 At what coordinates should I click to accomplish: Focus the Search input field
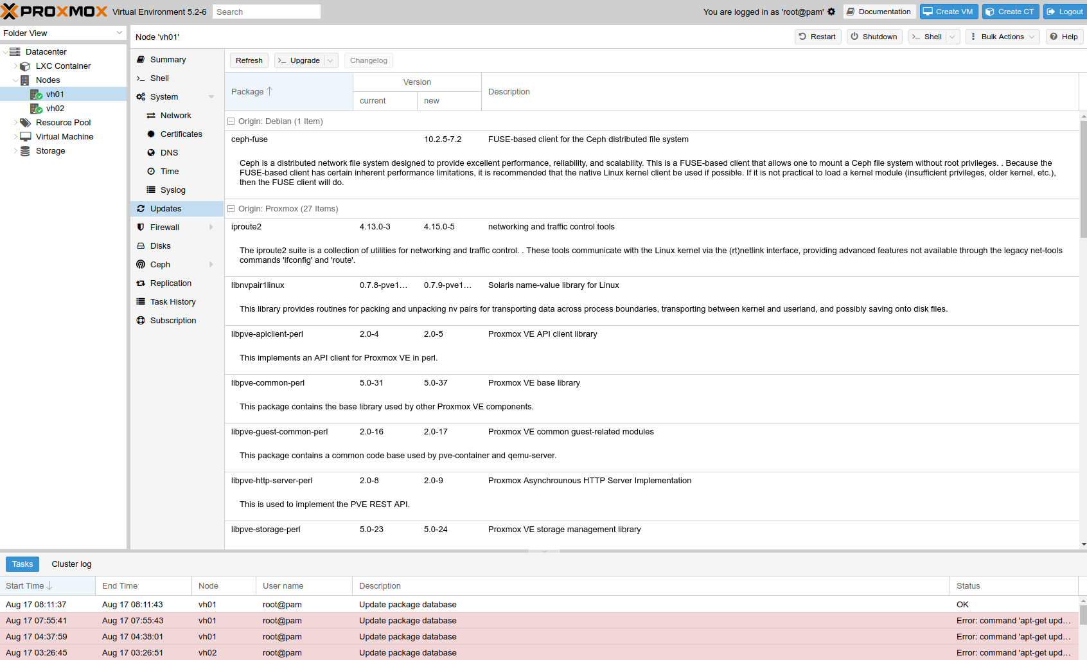coord(267,12)
